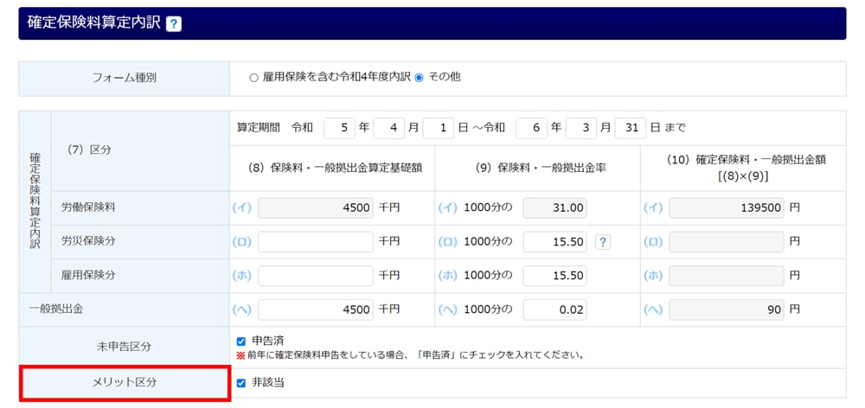Click the start year field of 算定期間
The width and height of the screenshot is (865, 408).
340,128
